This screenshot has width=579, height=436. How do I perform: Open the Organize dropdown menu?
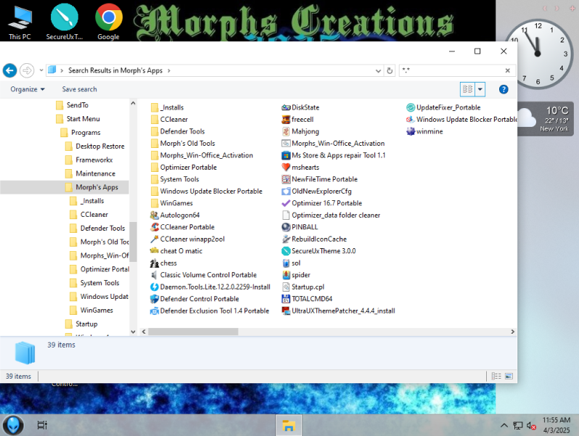(28, 89)
